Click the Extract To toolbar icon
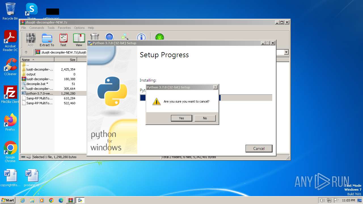 47,40
